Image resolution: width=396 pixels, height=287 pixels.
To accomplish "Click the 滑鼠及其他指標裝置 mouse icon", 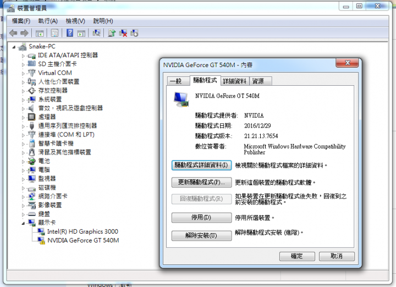I will pyautogui.click(x=32, y=152).
